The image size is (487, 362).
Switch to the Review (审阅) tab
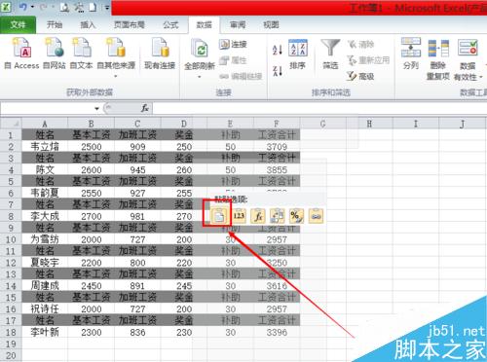pyautogui.click(x=238, y=24)
